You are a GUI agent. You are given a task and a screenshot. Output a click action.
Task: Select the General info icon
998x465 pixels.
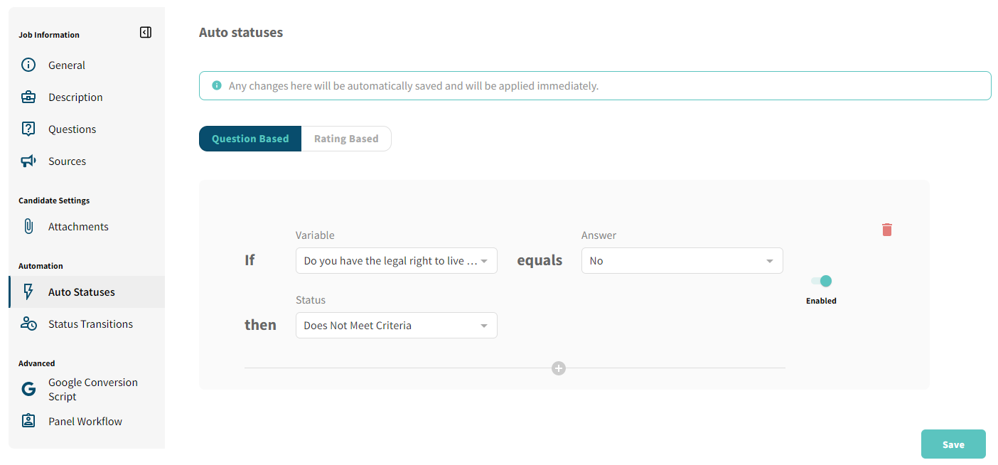coord(28,65)
